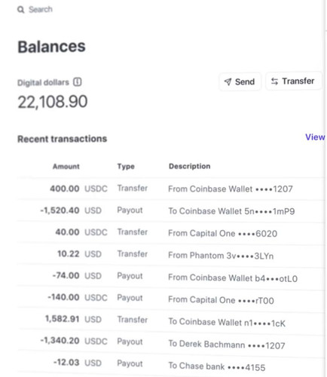Click the Amount column header
The height and width of the screenshot is (377, 327).
point(66,167)
